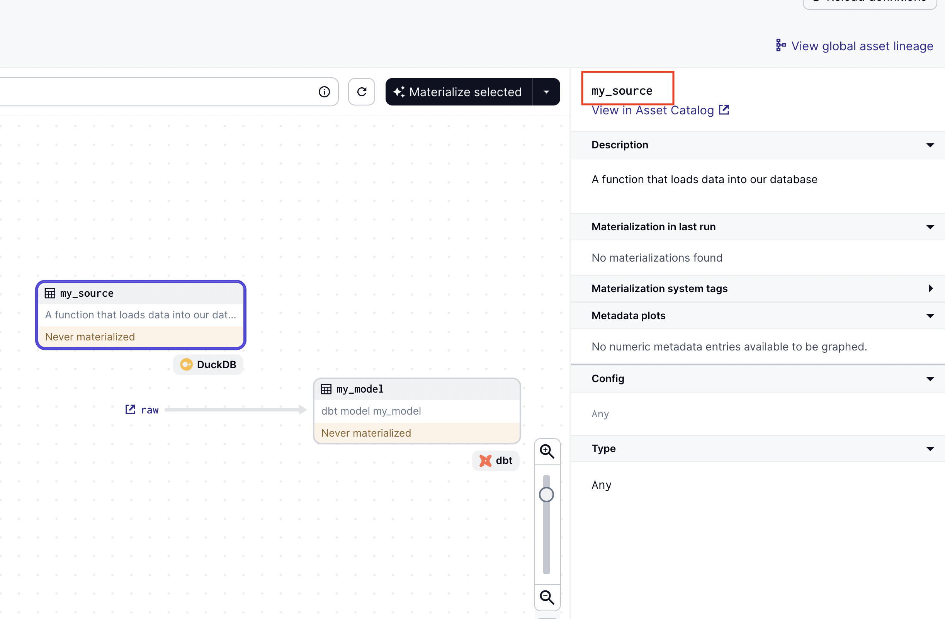This screenshot has height=619, width=945.
Task: Click the lineage icon beside View global asset lineage
Action: [780, 46]
